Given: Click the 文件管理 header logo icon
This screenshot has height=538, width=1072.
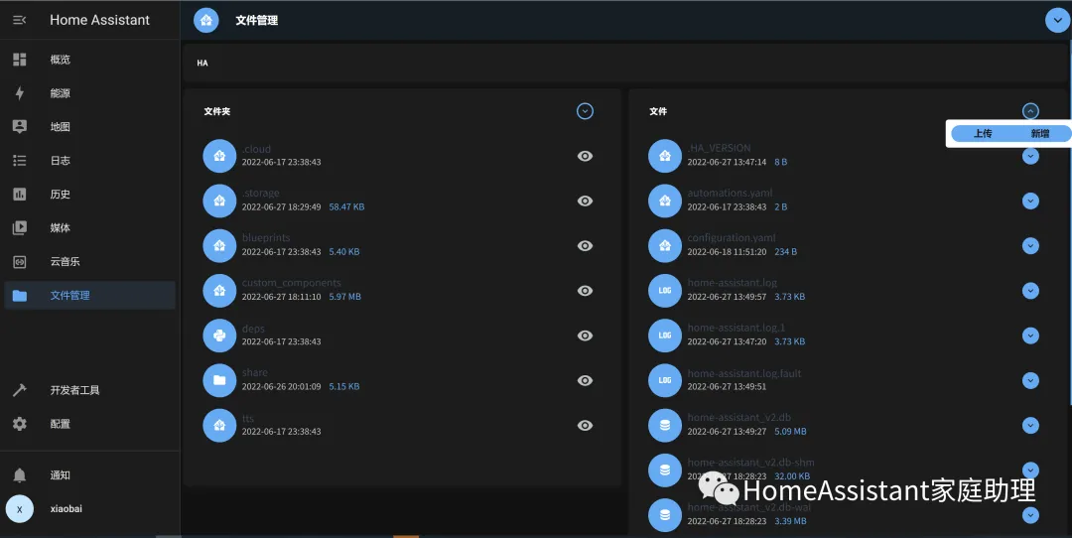Looking at the screenshot, I should click(206, 20).
